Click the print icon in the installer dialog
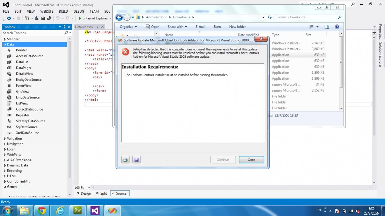Screen dimensions: 385x216 125,160
